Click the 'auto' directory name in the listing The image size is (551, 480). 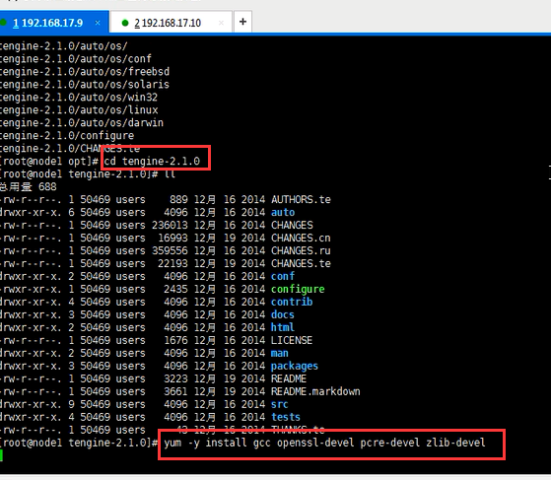coord(283,212)
